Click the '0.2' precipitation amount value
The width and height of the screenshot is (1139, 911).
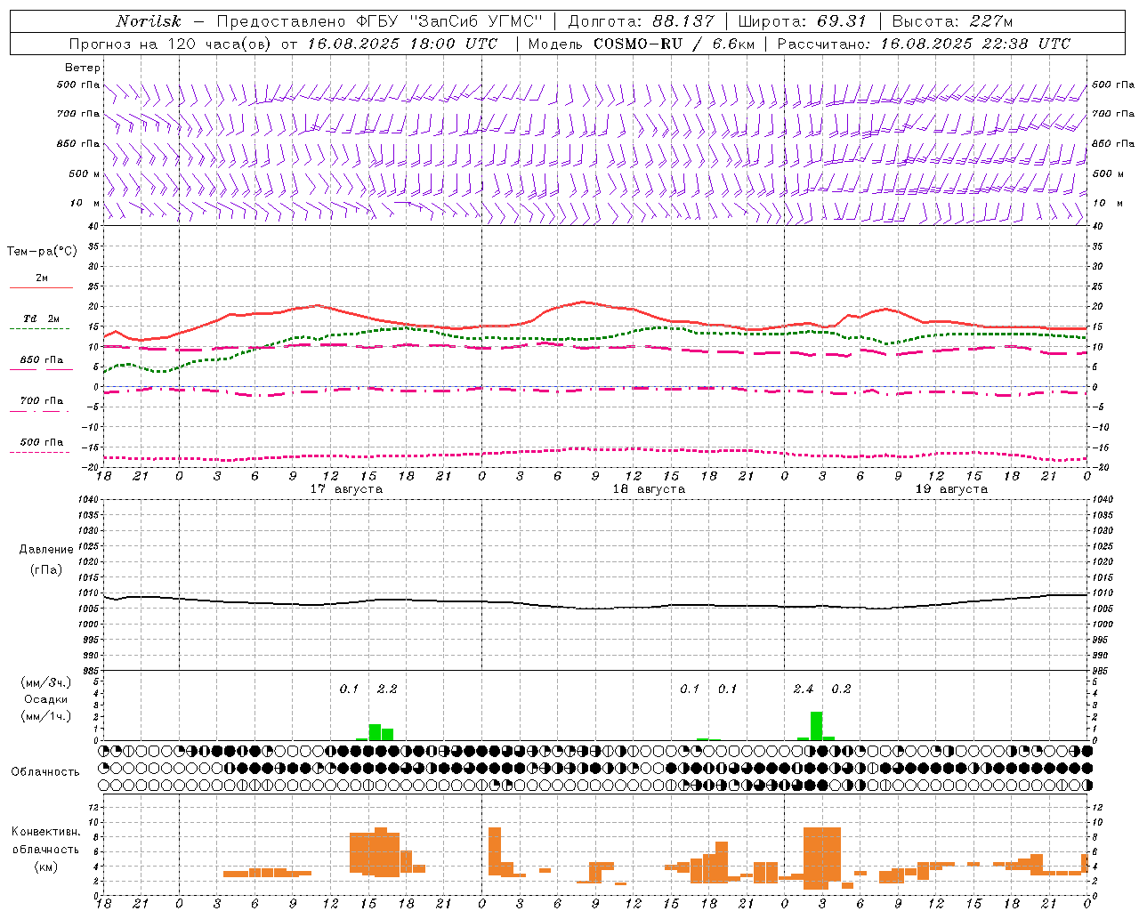pyautogui.click(x=841, y=689)
